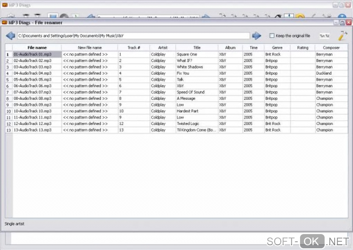Sort by File name column header
Viewport: 353px width, 250px height.
coord(37,47)
